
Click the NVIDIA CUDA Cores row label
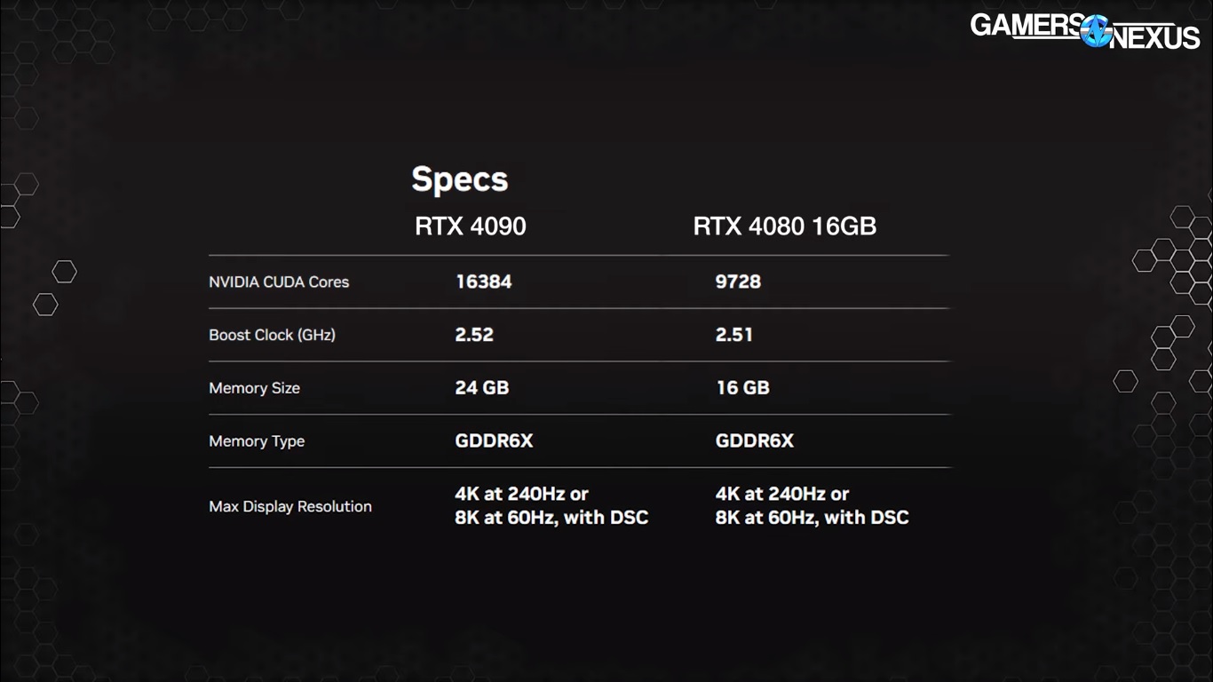pyautogui.click(x=279, y=282)
